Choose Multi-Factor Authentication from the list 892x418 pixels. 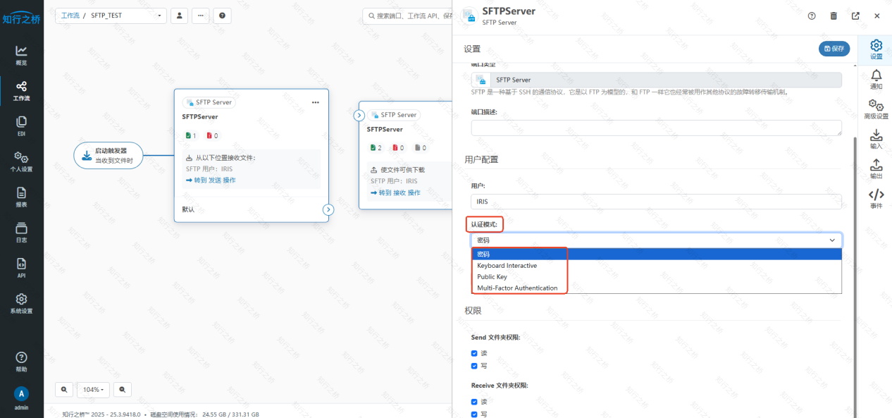coord(517,288)
